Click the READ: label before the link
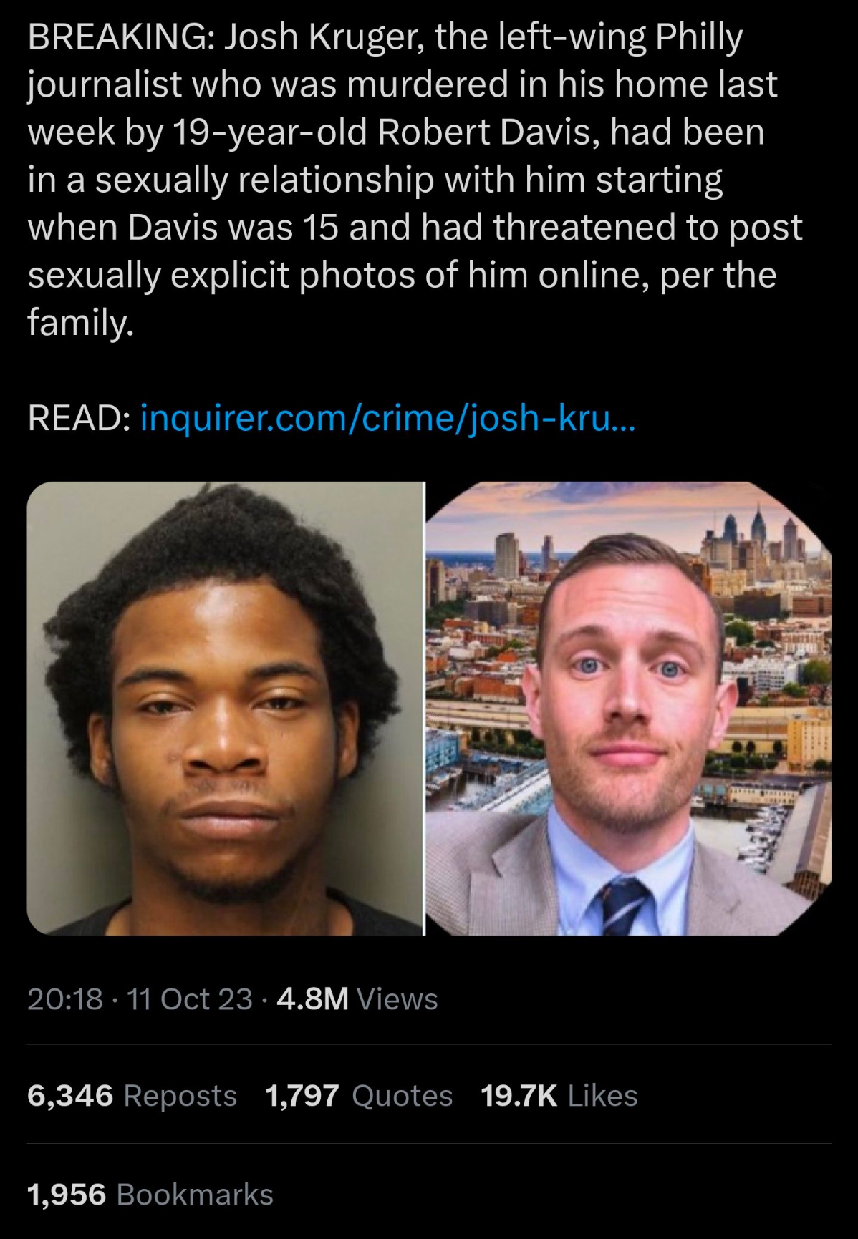 78,417
